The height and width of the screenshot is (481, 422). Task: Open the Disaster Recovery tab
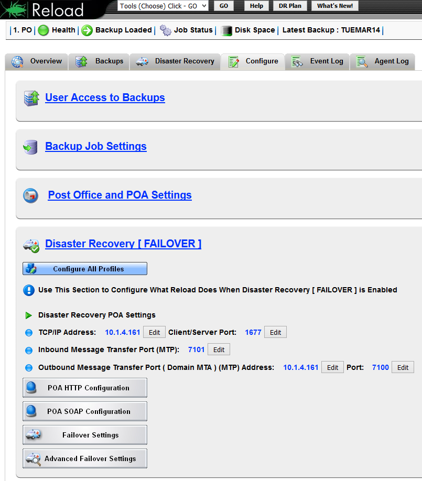pos(175,62)
